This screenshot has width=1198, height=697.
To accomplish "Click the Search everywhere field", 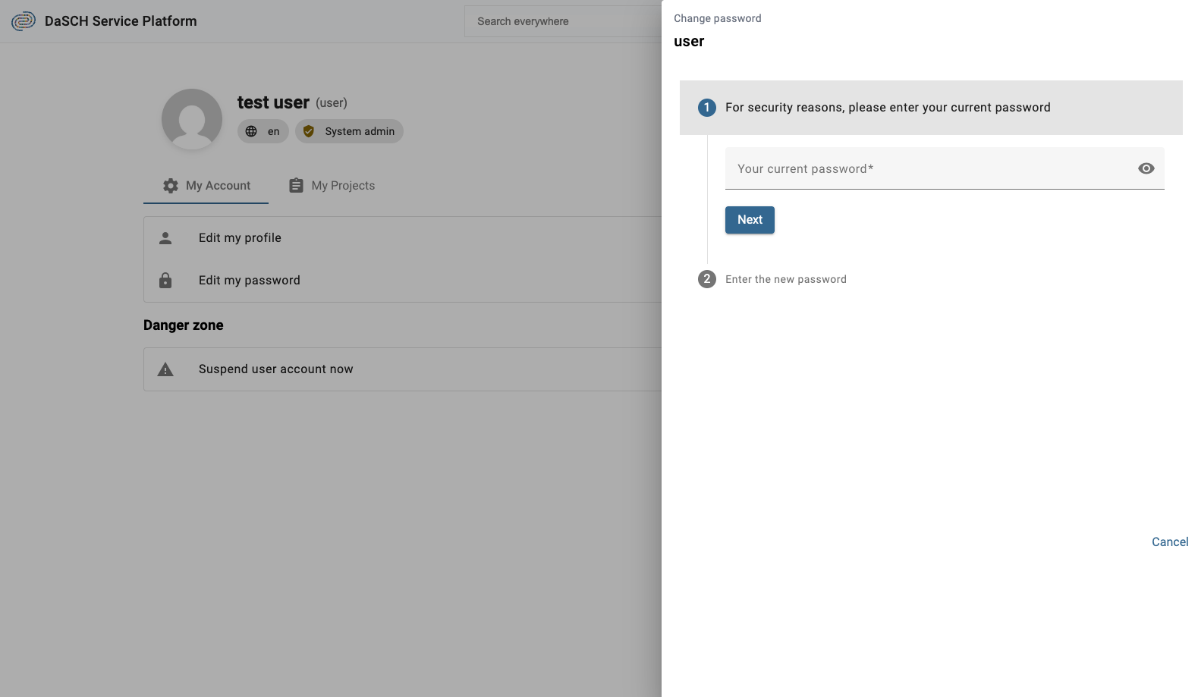I will (561, 21).
